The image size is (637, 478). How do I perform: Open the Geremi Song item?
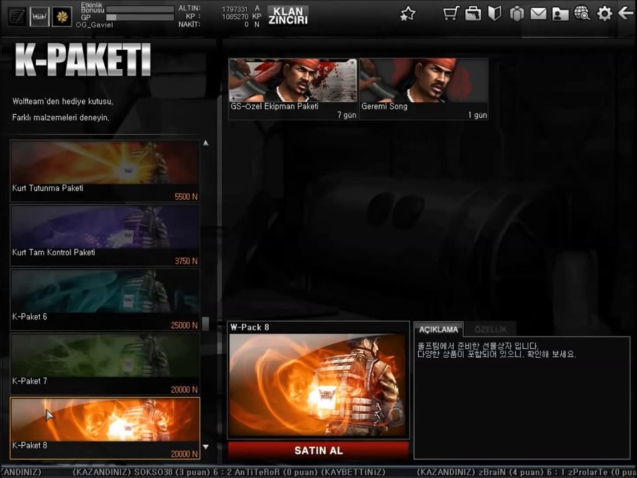coord(424,89)
